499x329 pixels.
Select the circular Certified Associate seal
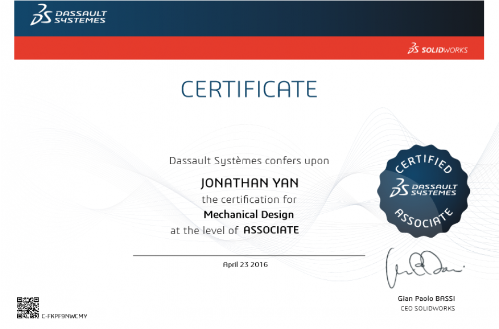click(424, 192)
